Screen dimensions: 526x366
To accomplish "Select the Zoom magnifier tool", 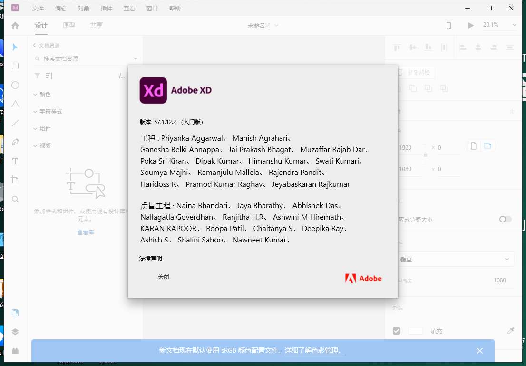I will coord(15,199).
